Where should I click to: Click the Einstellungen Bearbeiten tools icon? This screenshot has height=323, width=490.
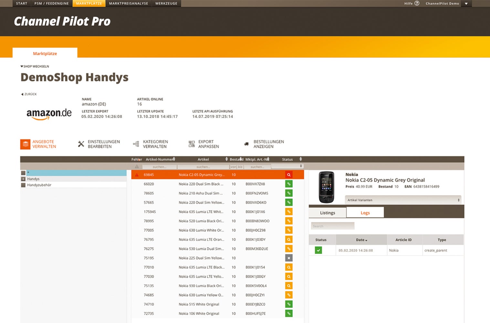pos(81,144)
